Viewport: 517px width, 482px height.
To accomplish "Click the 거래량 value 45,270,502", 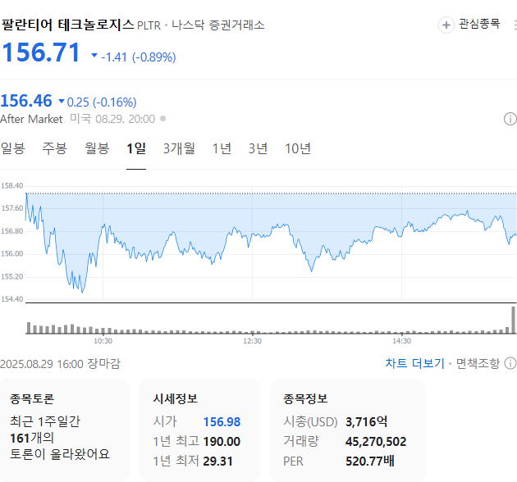I will click(x=376, y=442).
